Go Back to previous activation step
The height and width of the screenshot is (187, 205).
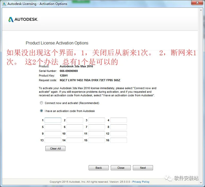click(x=99, y=168)
